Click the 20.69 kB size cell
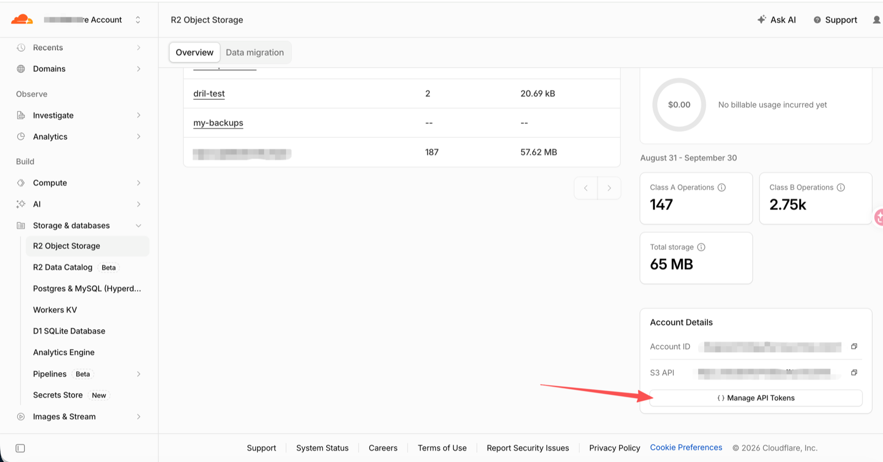 (538, 94)
